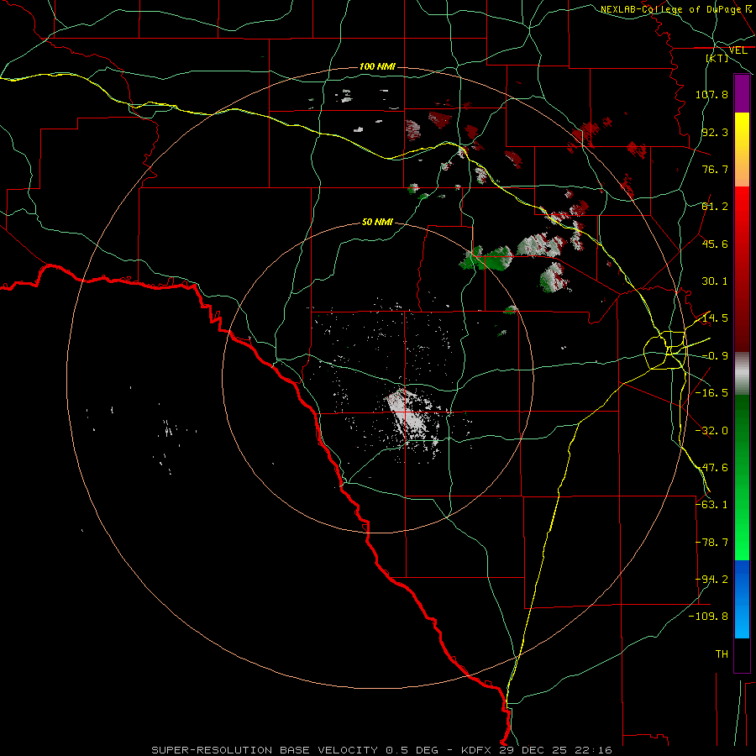Click the gray near-zero segment of the color bar
Viewport: 756px width, 756px height.
point(742,374)
